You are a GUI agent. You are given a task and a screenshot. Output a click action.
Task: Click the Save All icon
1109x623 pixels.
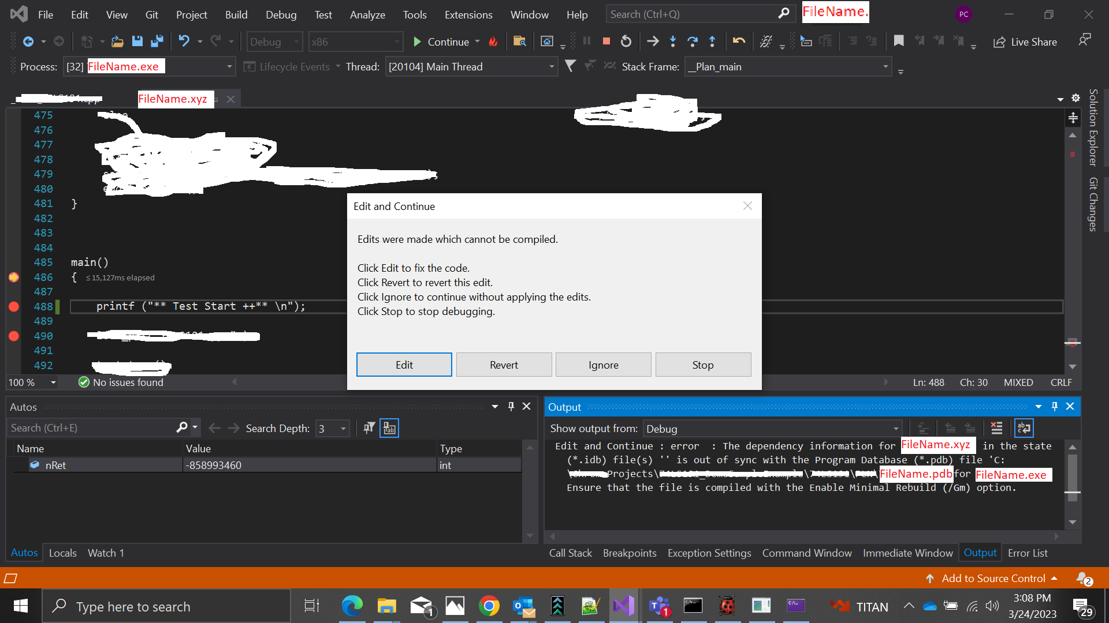(157, 42)
